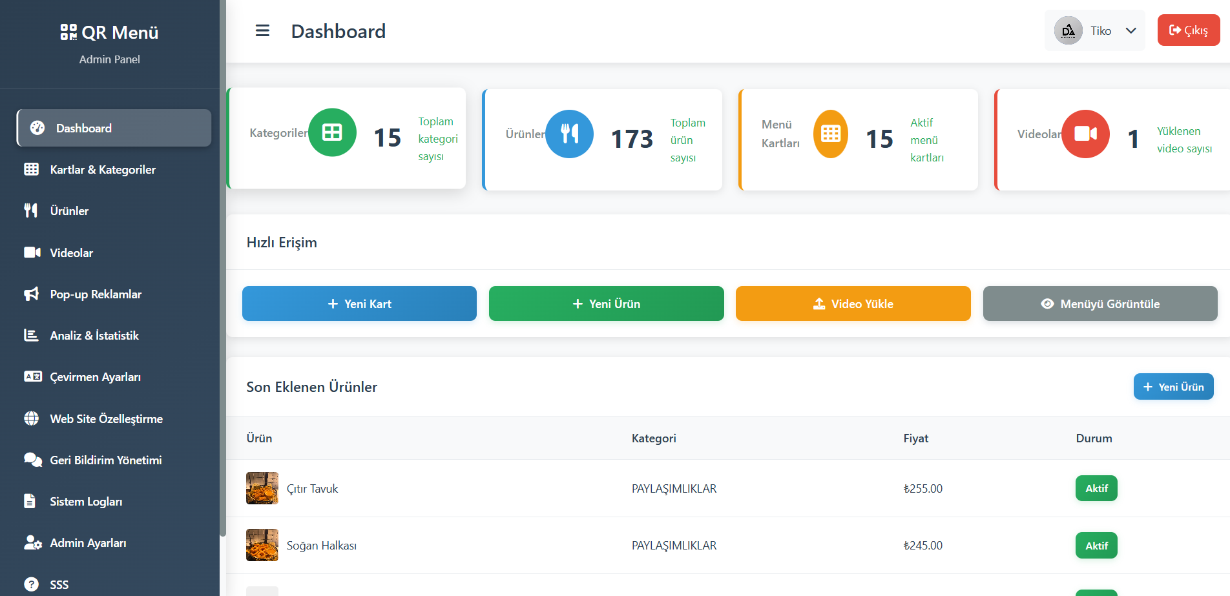Open Pop-up Reklamlar in sidebar
This screenshot has height=596, width=1230.
click(x=96, y=294)
